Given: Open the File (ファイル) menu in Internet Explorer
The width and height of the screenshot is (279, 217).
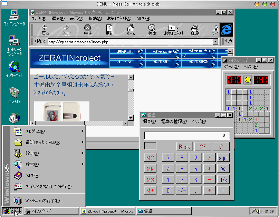Looking at the screenshot, I should pyautogui.click(x=39, y=19).
